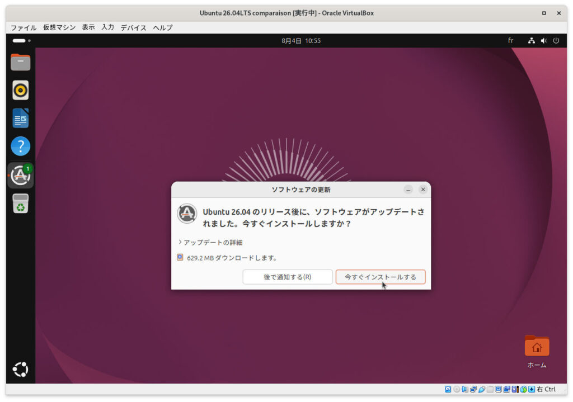Click the network status icon in the top bar
This screenshot has height=402, width=573.
532,40
